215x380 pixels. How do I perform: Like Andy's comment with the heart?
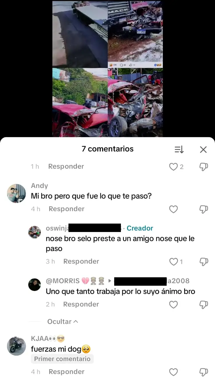pyautogui.click(x=174, y=209)
